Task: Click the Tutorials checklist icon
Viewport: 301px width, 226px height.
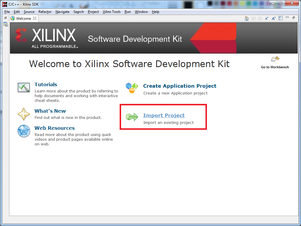Action: coord(24,87)
